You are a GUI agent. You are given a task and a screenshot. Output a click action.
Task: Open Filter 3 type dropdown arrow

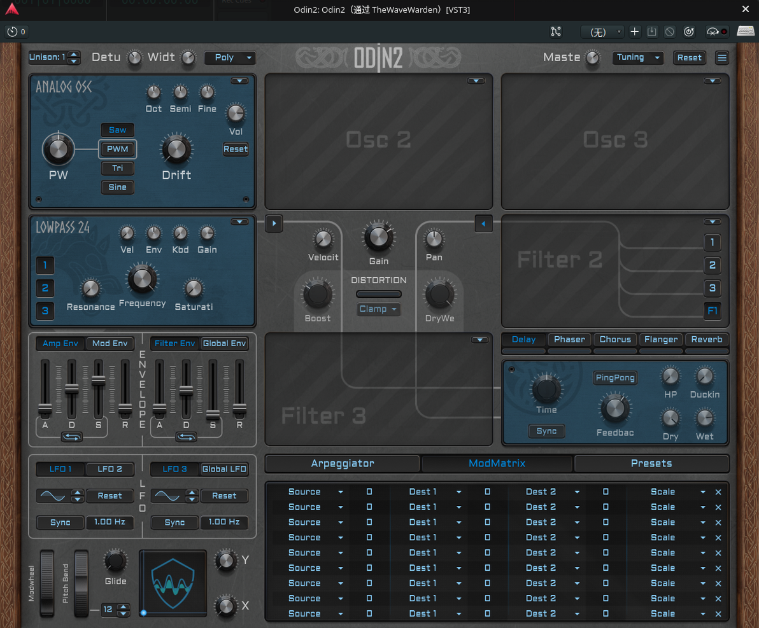(x=479, y=340)
